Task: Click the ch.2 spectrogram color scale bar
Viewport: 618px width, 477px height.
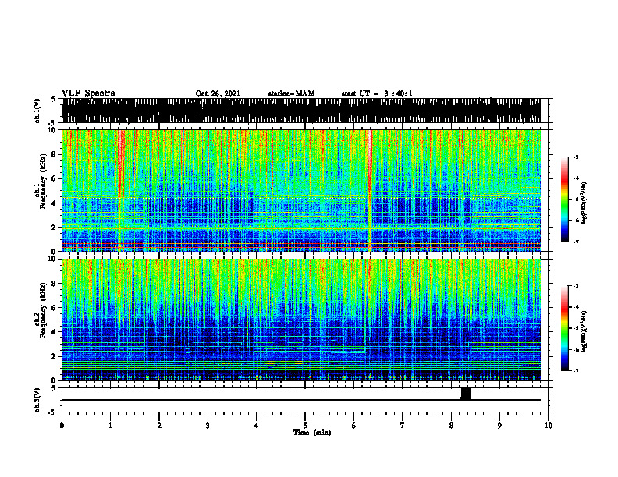Action: click(x=564, y=328)
